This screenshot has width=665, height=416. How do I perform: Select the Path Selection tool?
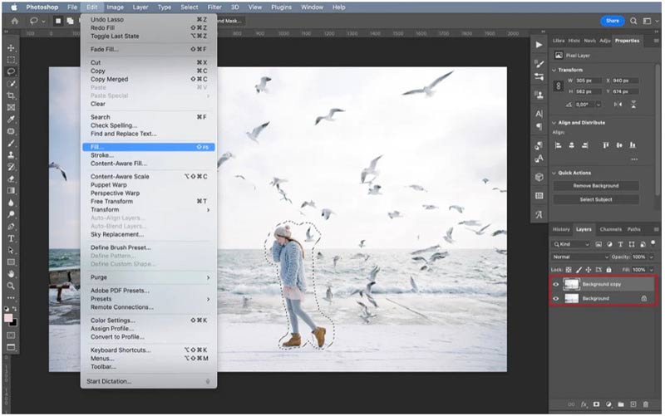(x=11, y=251)
